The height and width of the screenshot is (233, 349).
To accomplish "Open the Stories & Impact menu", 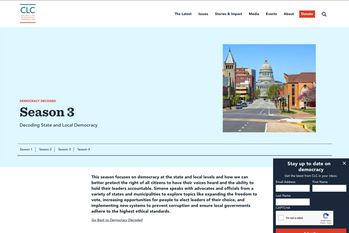I will click(x=228, y=14).
